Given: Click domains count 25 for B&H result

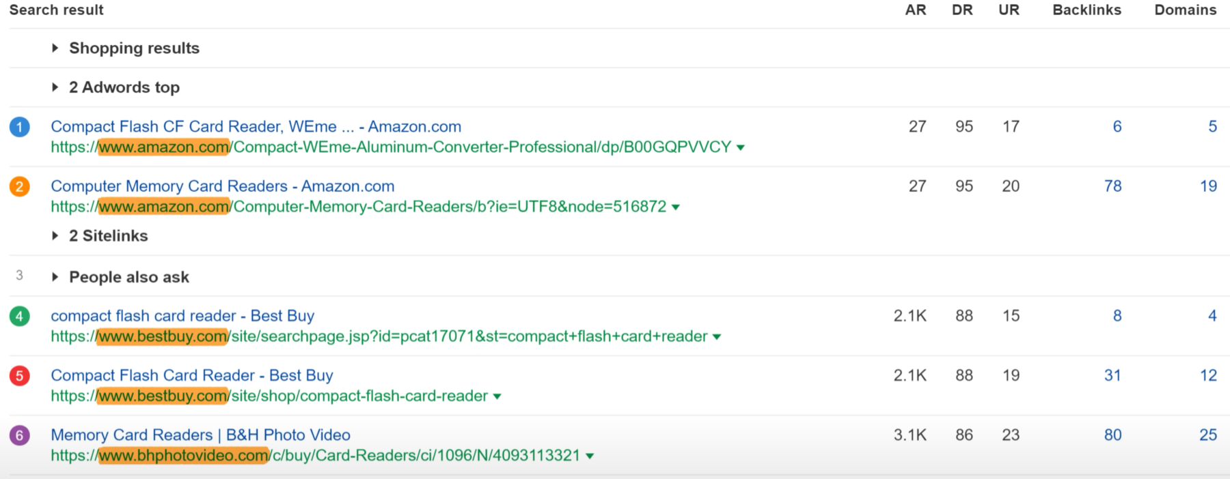Looking at the screenshot, I should click(1207, 435).
